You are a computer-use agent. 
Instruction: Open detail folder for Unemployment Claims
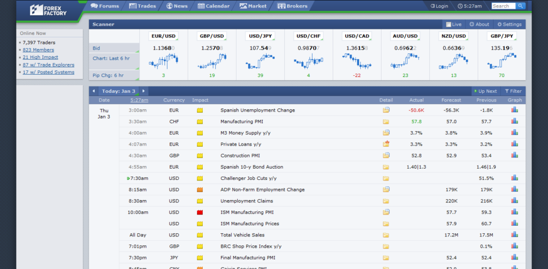tap(386, 201)
